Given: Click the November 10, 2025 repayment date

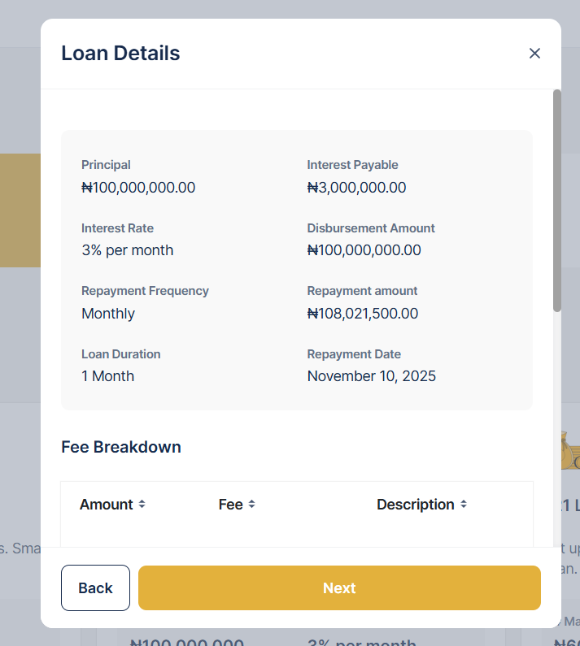Looking at the screenshot, I should point(372,376).
